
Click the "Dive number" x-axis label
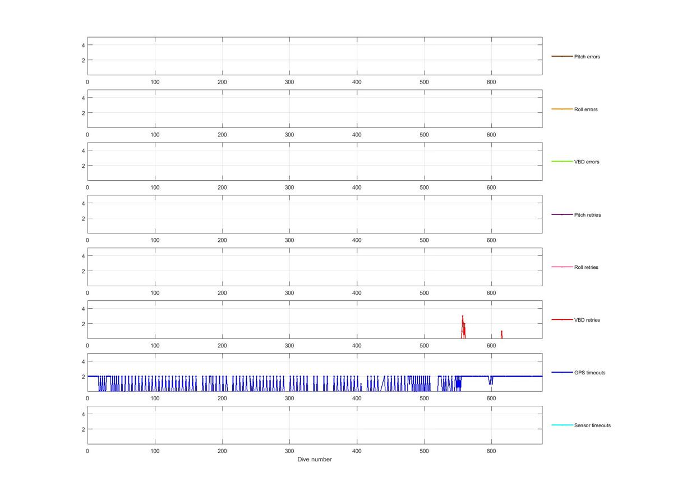tap(315, 460)
